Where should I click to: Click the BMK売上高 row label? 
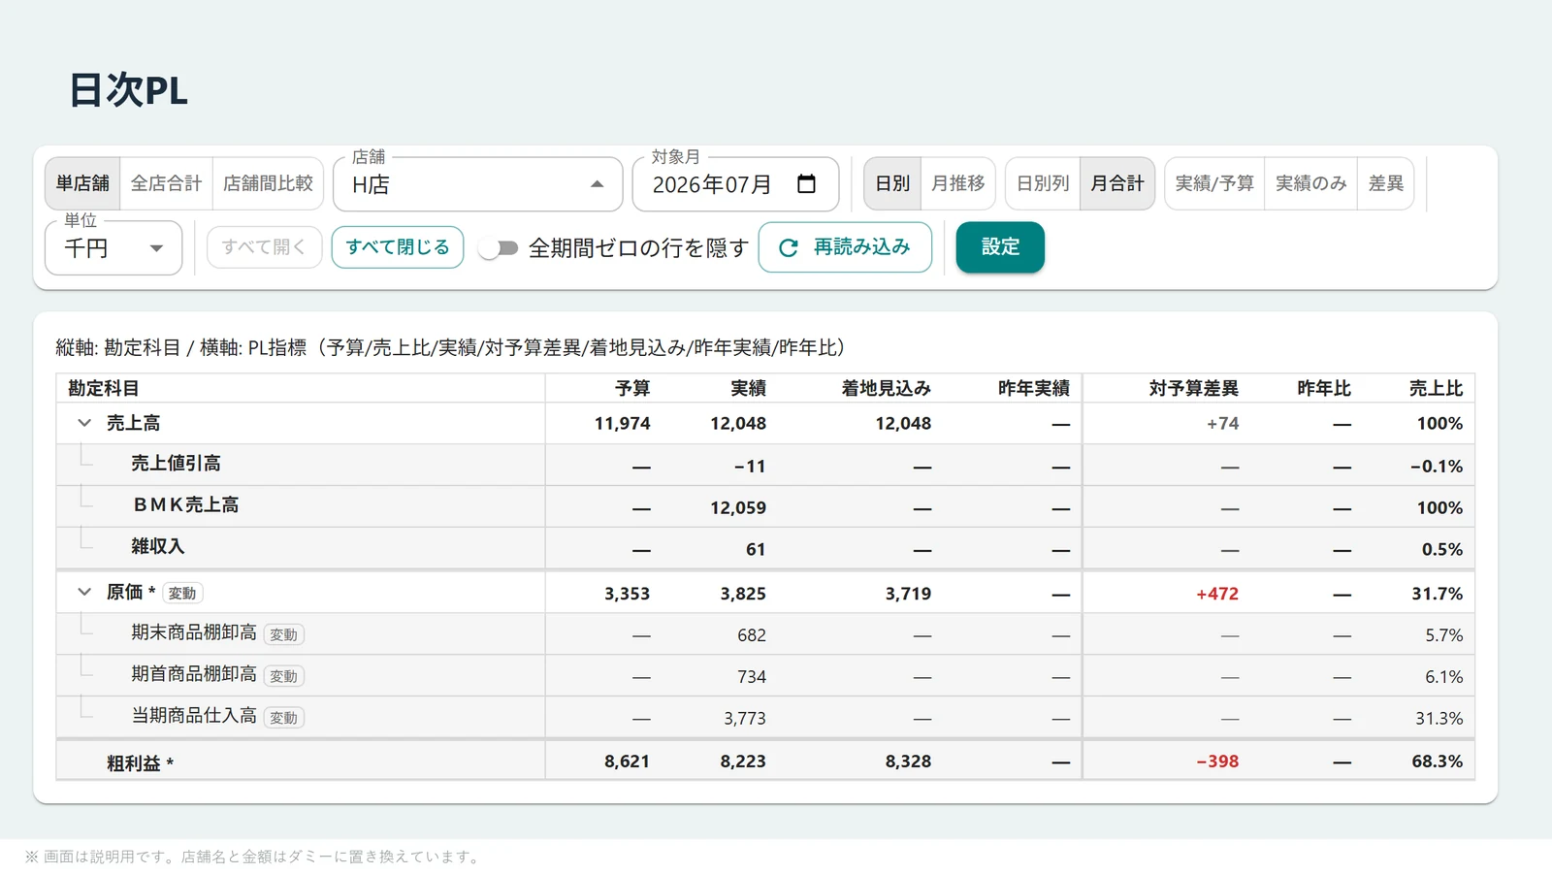coord(186,505)
